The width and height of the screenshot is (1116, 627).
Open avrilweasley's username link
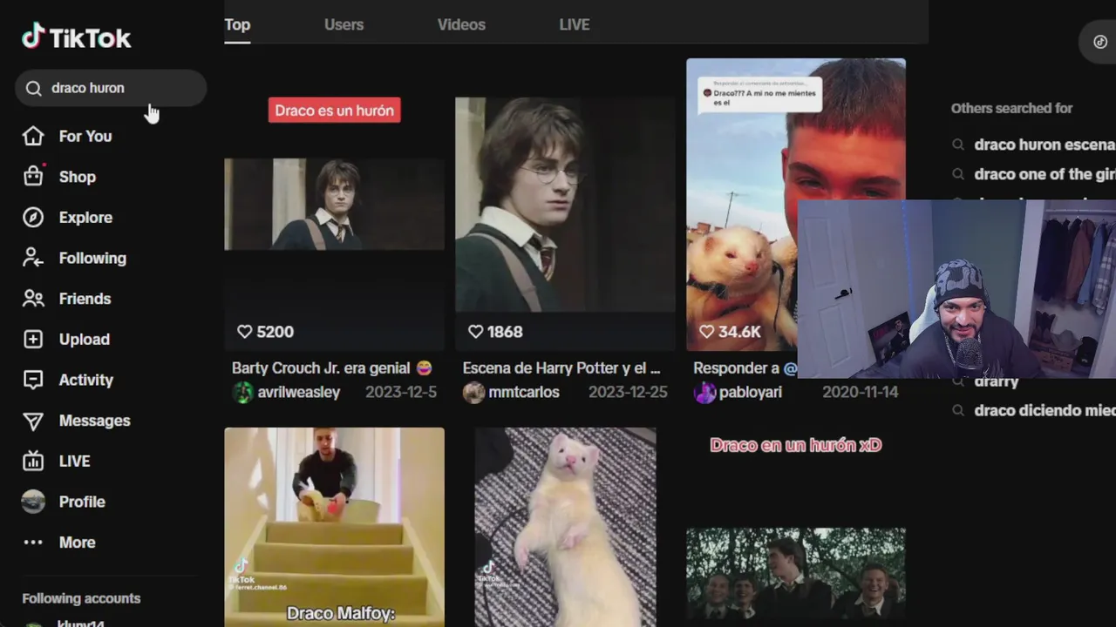tap(298, 393)
